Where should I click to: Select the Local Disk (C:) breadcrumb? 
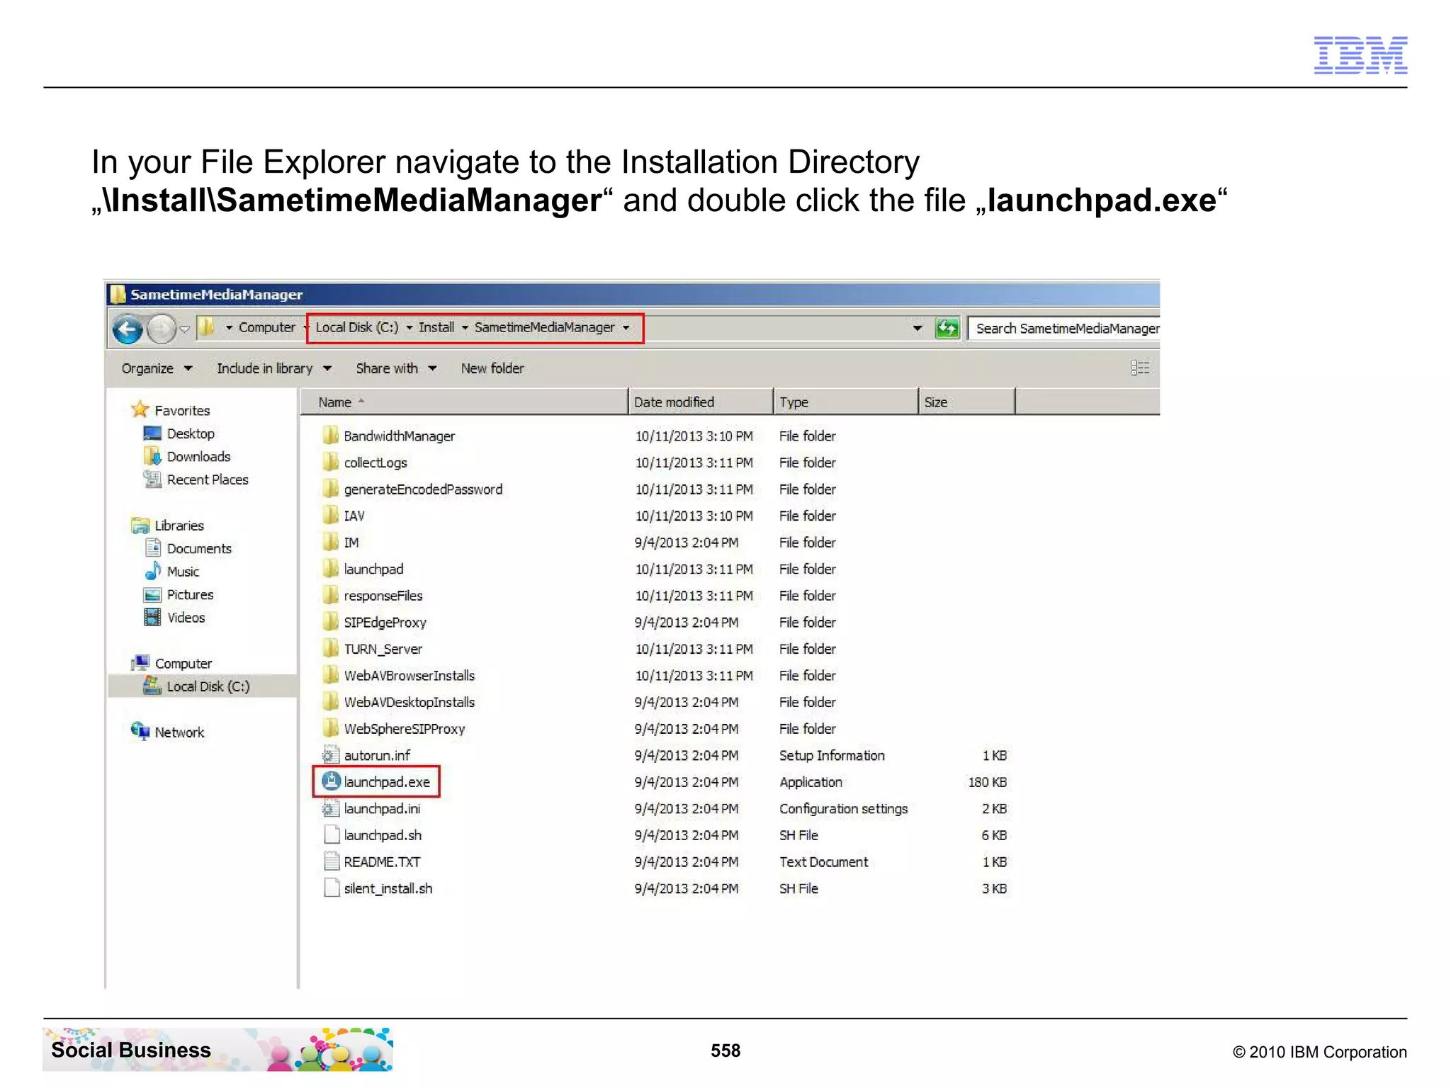(357, 327)
